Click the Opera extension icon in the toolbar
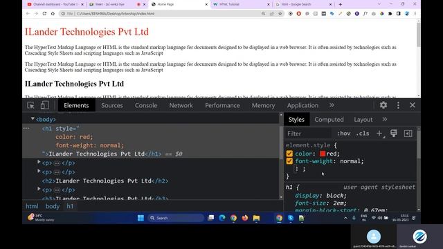Image resolution: width=443 pixels, height=249 pixels. click(298, 13)
